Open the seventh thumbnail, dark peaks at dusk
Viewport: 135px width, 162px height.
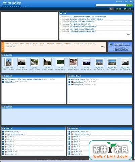(x=86, y=62)
